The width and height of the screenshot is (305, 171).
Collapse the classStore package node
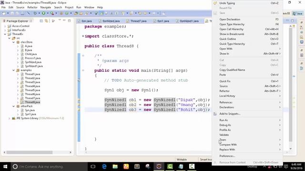coord(14,42)
